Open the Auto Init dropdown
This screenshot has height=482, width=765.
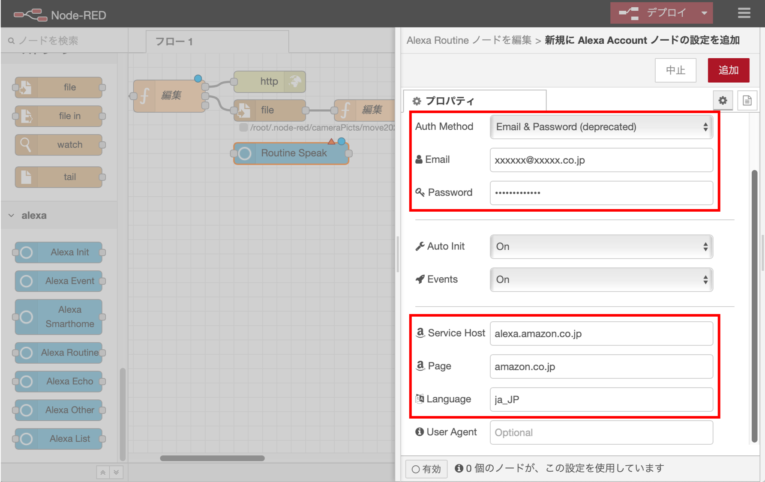coord(601,247)
